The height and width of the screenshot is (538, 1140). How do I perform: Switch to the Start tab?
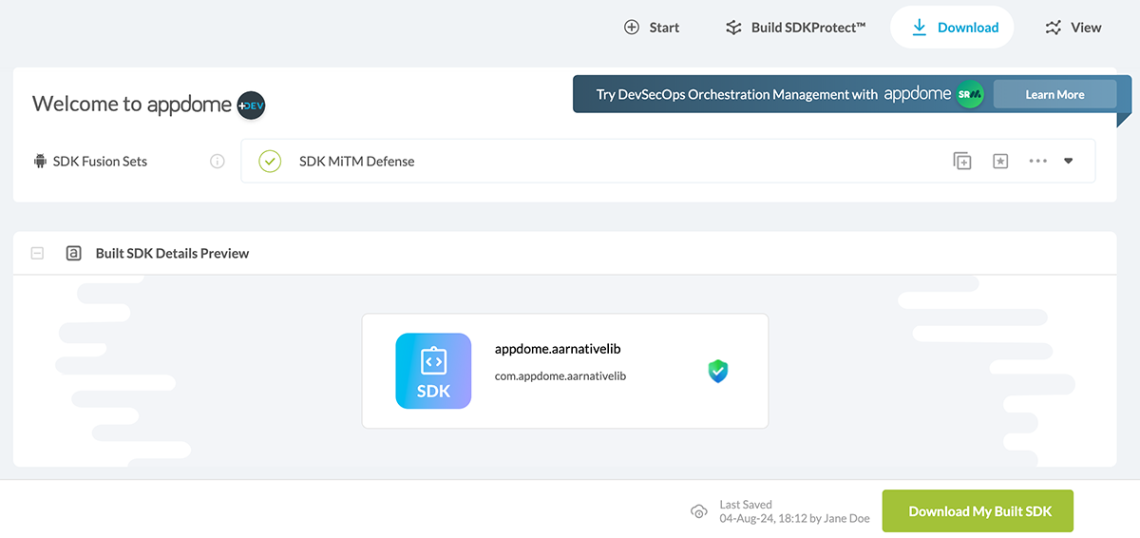(x=652, y=28)
